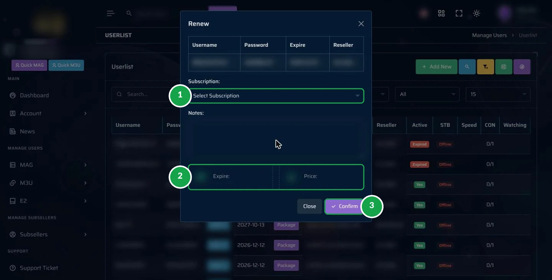
Task: Click the Add New button
Action: 437,67
